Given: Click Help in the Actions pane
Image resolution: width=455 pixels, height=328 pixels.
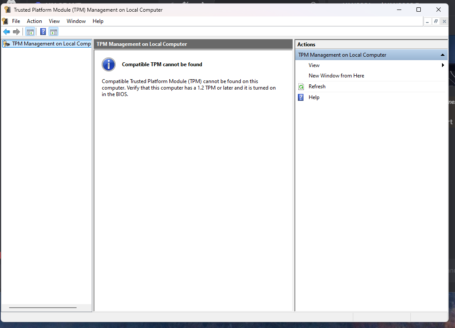Looking at the screenshot, I should click(314, 97).
